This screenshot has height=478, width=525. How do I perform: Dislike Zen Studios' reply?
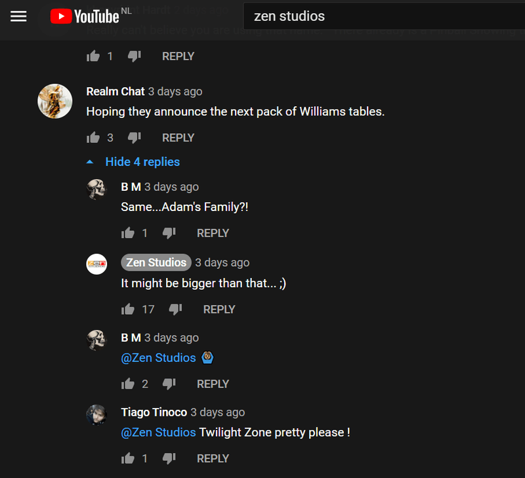click(x=175, y=309)
